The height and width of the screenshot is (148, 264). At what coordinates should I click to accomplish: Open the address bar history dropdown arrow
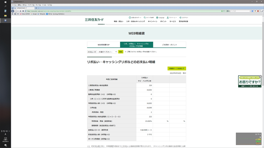pos(226,11)
